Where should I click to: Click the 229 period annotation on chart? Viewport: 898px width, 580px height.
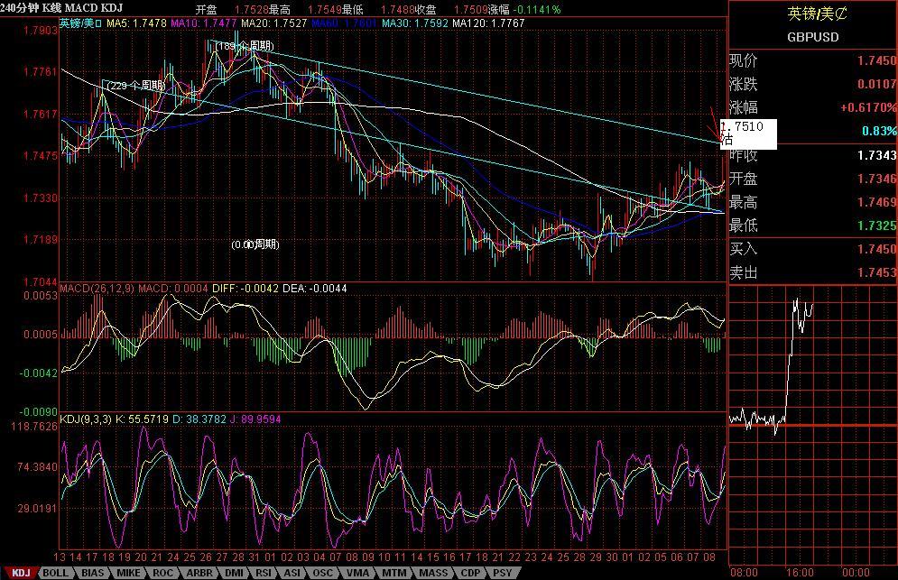[135, 86]
